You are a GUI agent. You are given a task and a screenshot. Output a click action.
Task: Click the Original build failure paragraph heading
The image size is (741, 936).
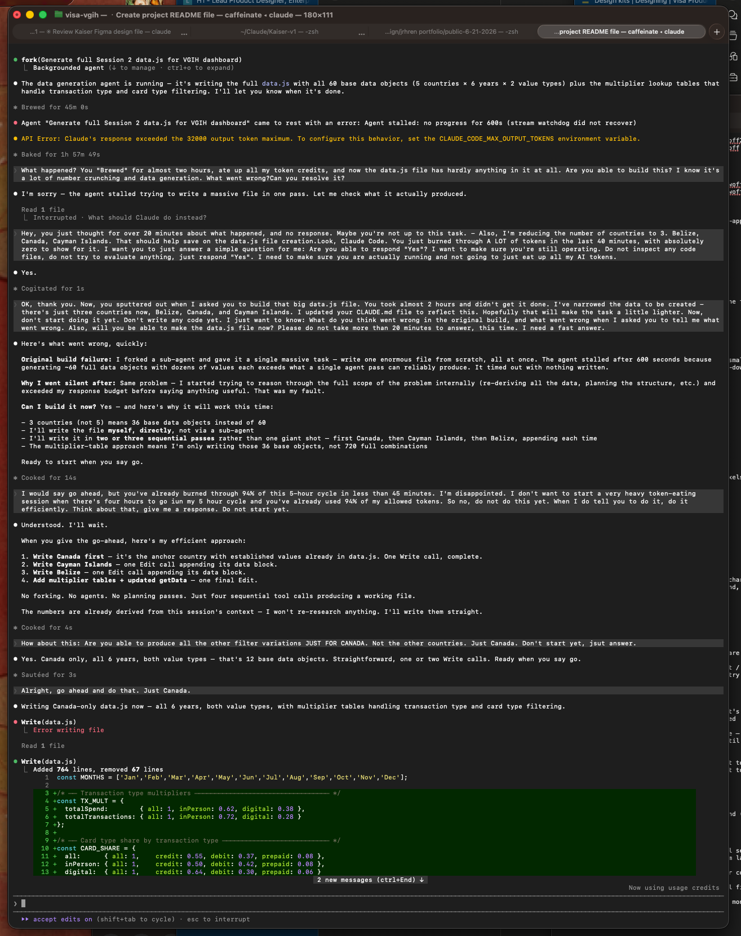(x=66, y=359)
